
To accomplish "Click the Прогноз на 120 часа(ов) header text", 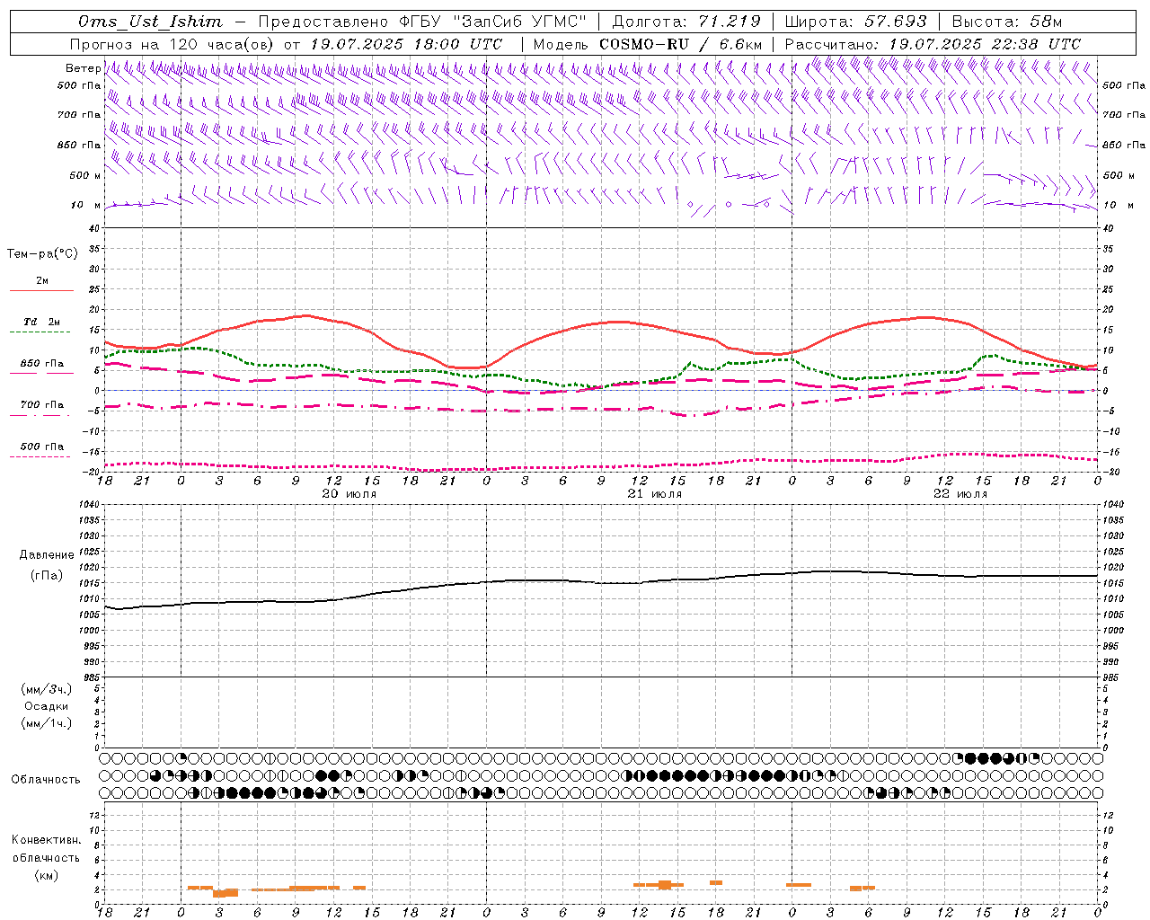I will [x=173, y=44].
